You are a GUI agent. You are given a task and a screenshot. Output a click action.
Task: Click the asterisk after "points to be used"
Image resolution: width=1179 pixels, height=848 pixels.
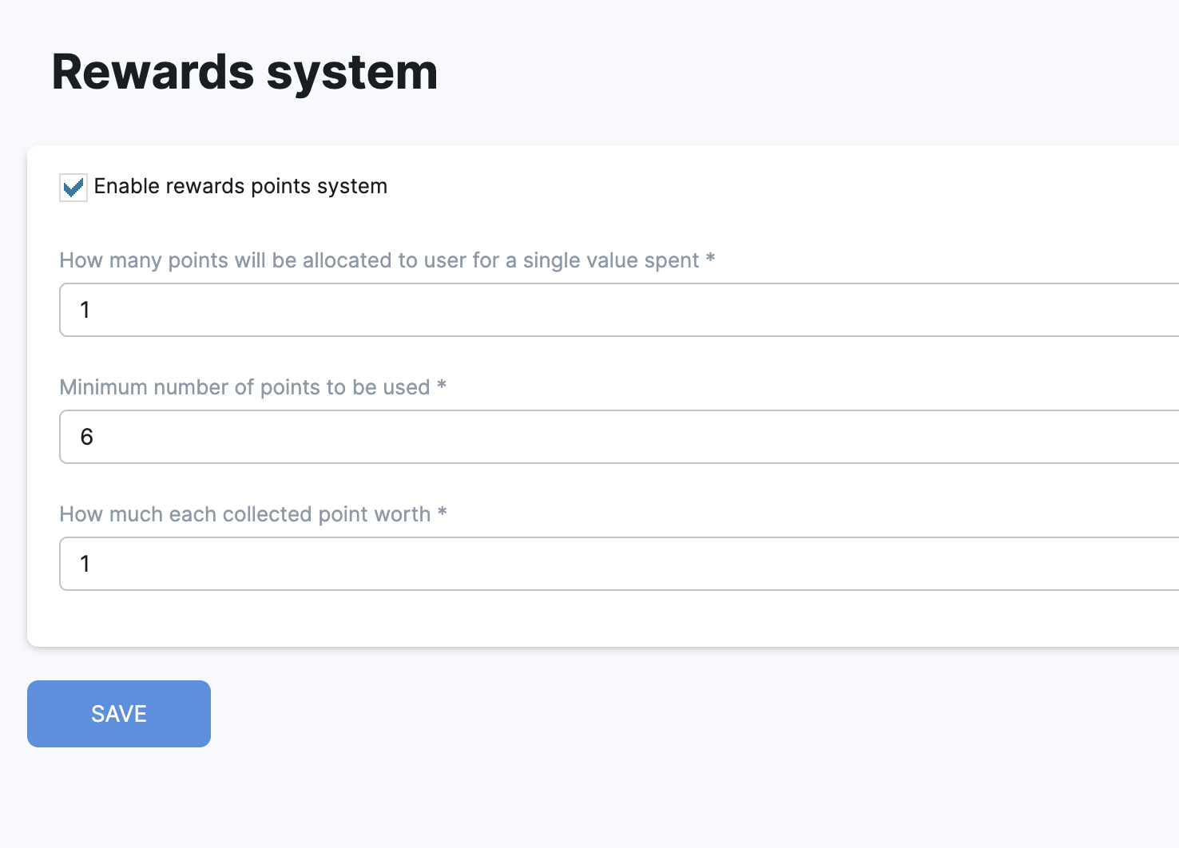(442, 386)
